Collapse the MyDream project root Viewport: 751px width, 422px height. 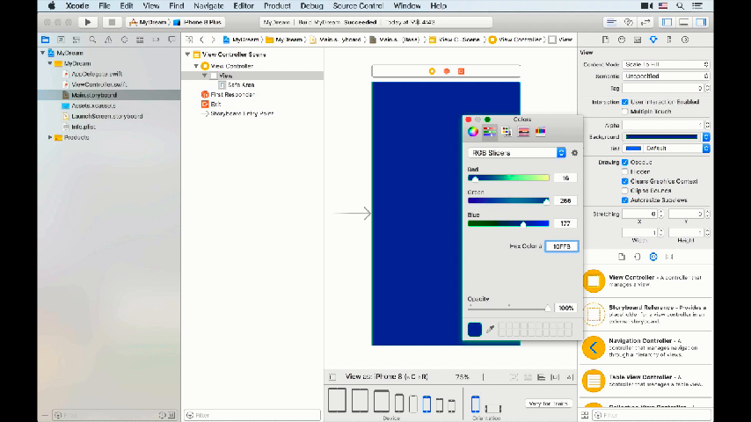pos(43,53)
